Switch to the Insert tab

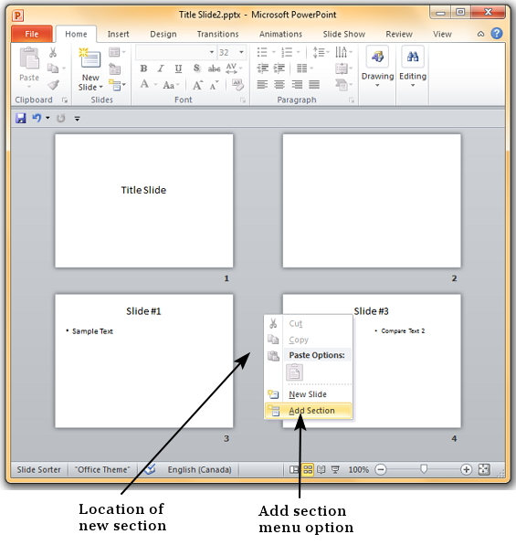click(x=119, y=34)
